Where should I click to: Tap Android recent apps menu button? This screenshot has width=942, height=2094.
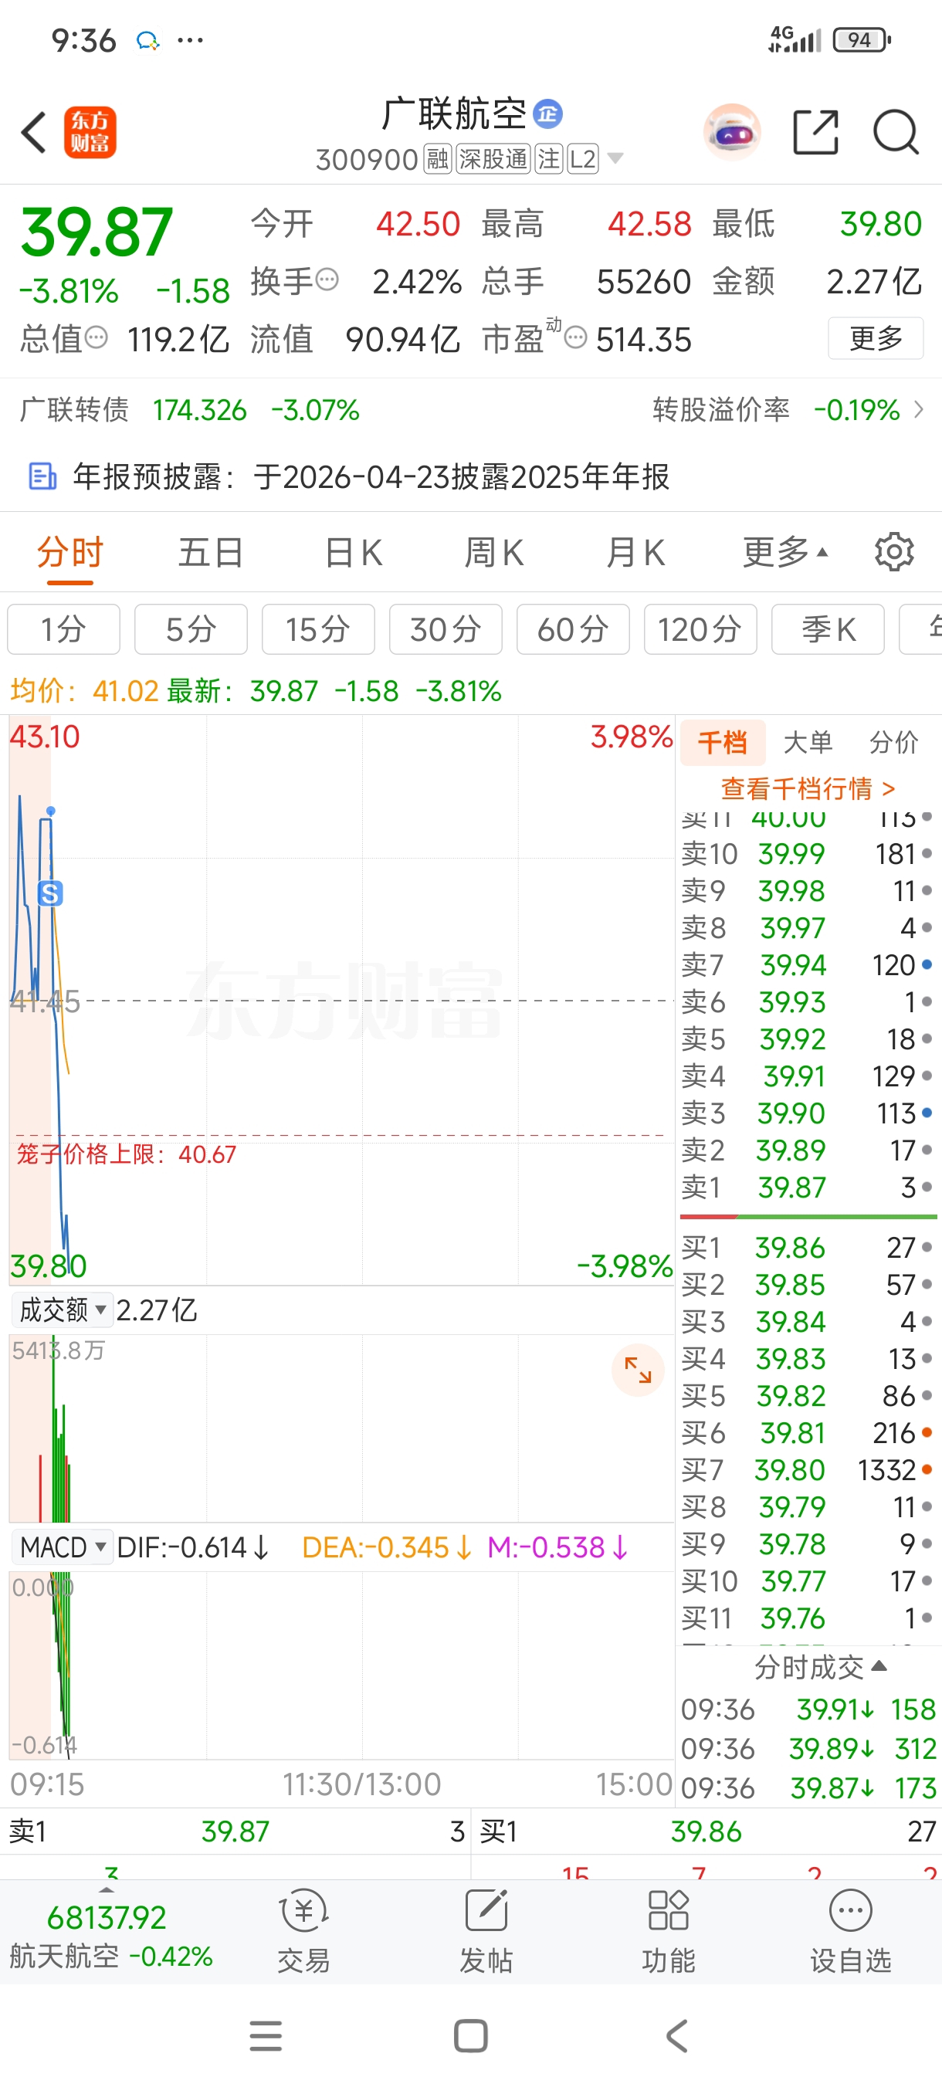click(x=266, y=2036)
